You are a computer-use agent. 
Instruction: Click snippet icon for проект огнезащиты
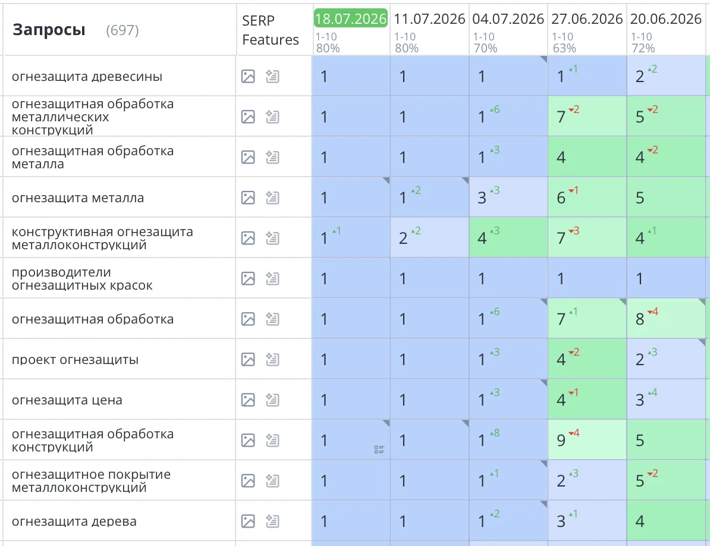[272, 359]
